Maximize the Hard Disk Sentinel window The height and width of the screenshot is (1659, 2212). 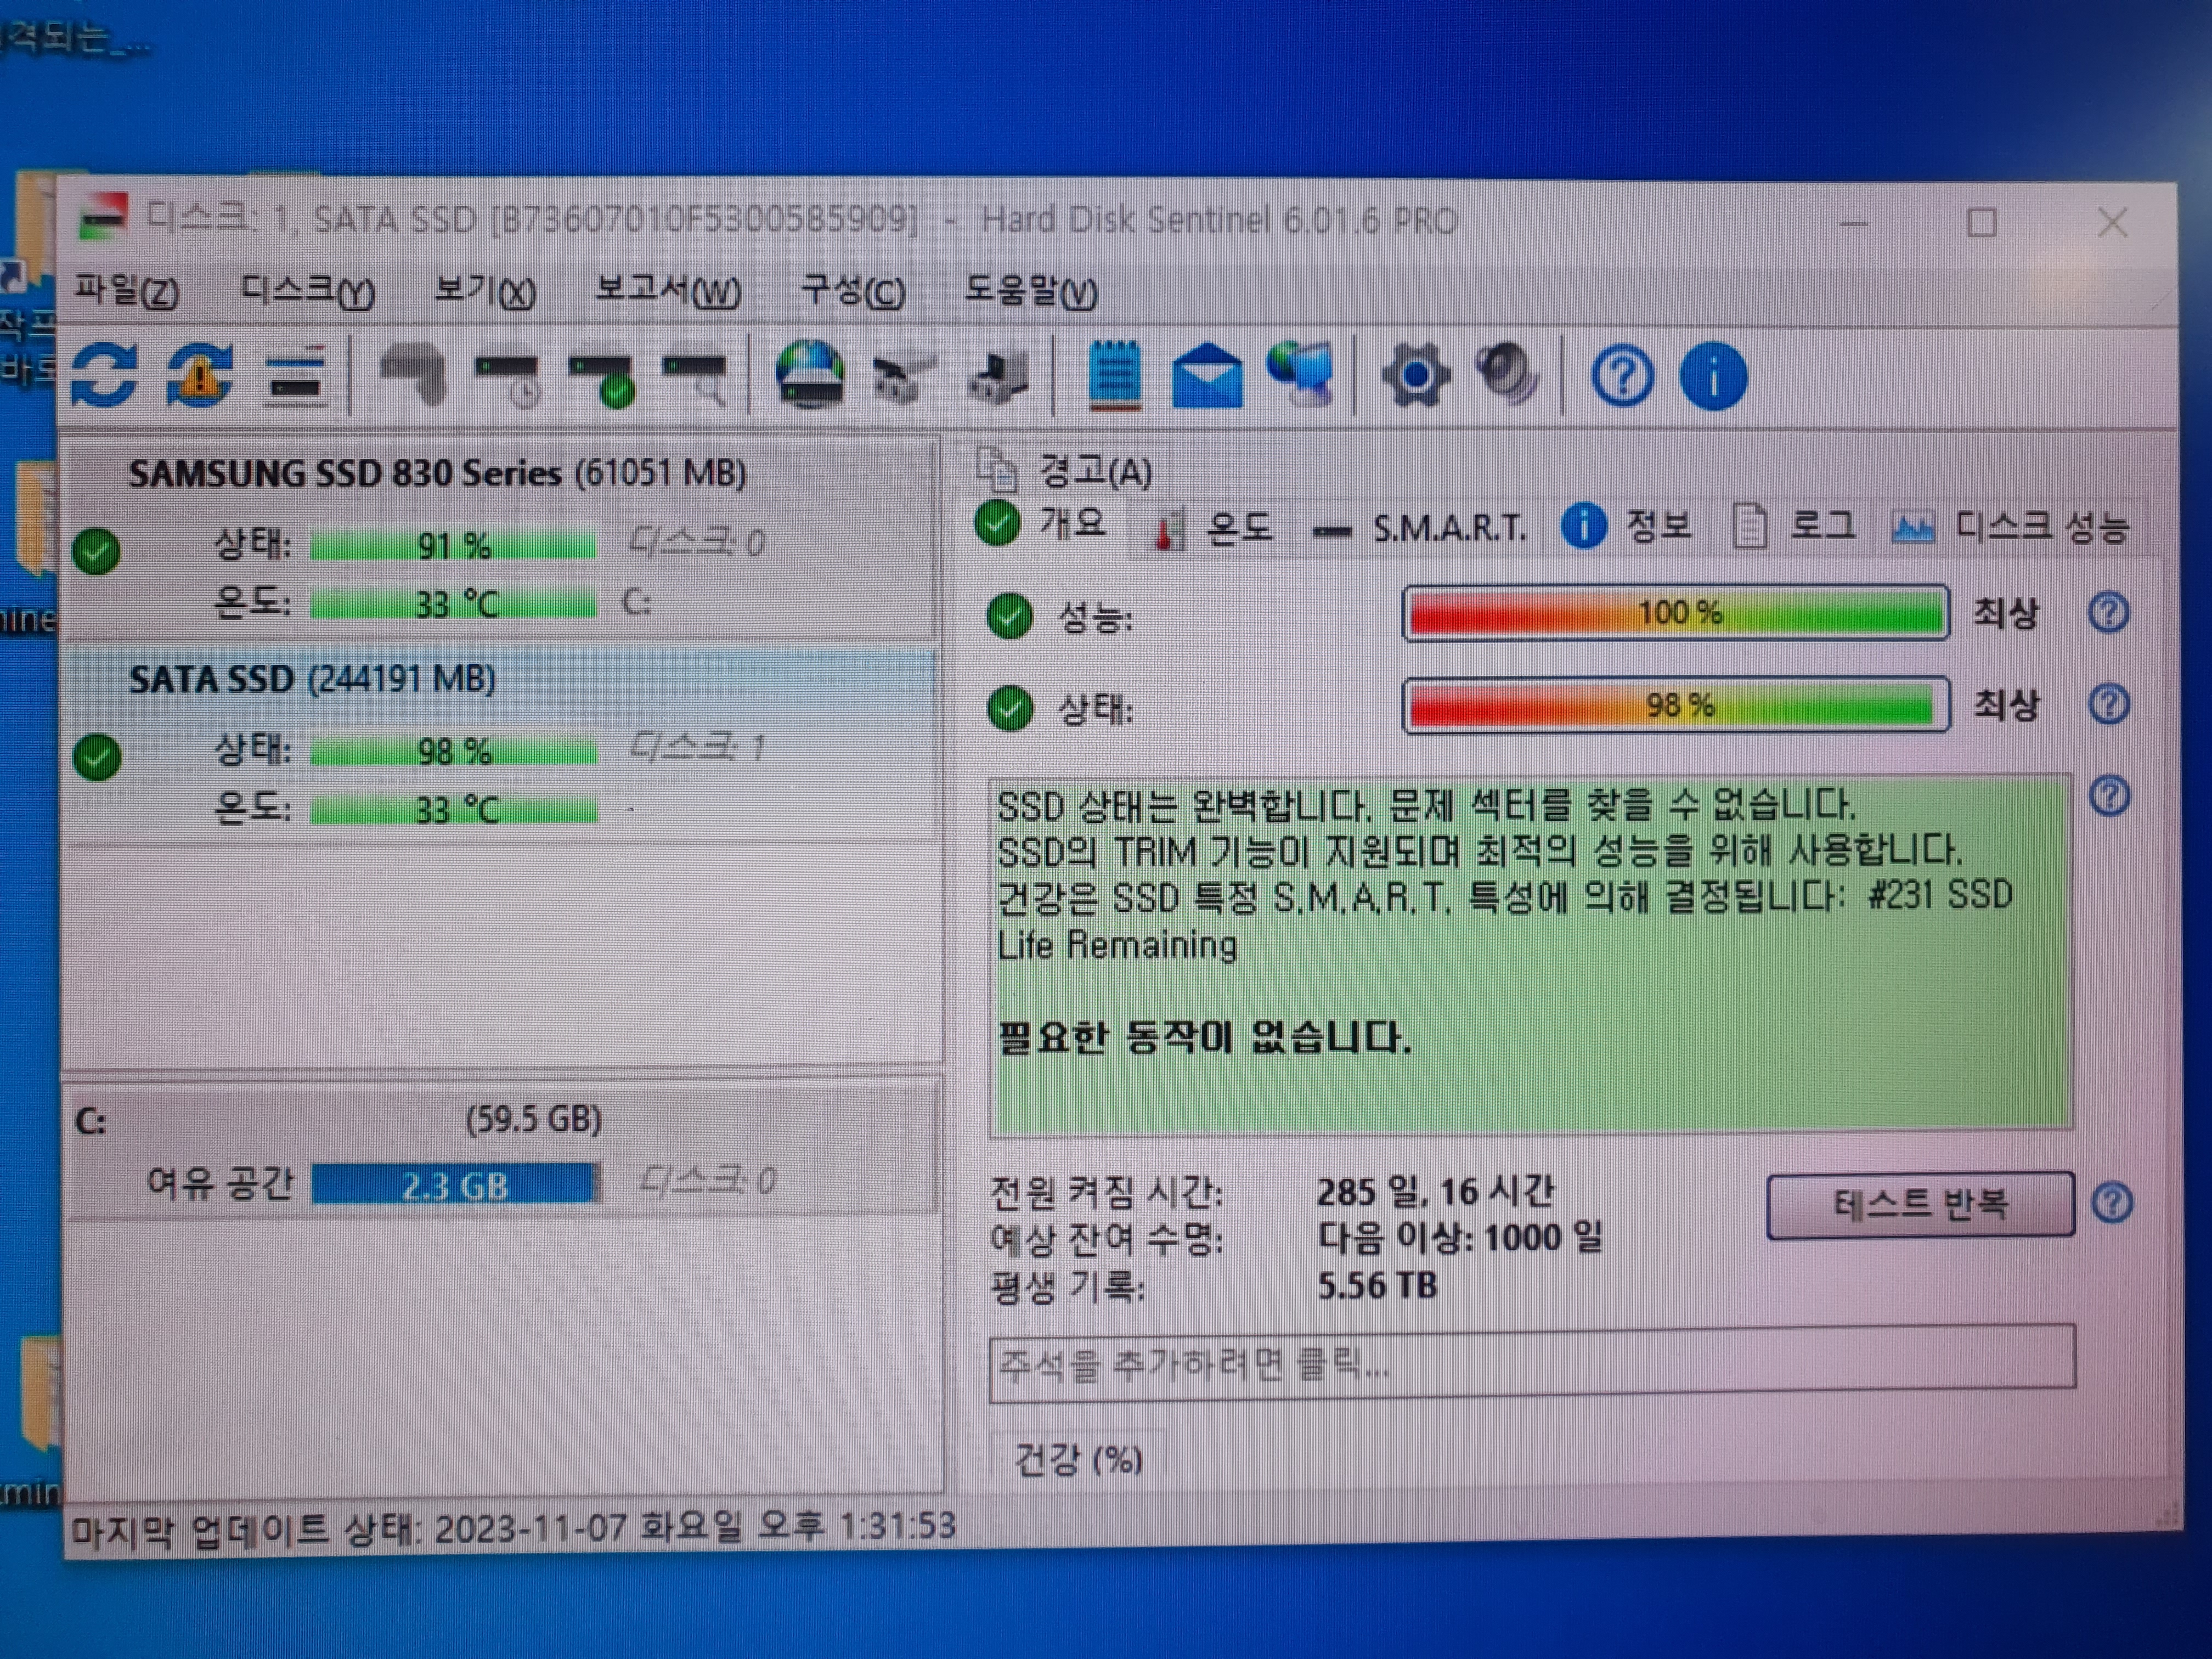[1982, 222]
